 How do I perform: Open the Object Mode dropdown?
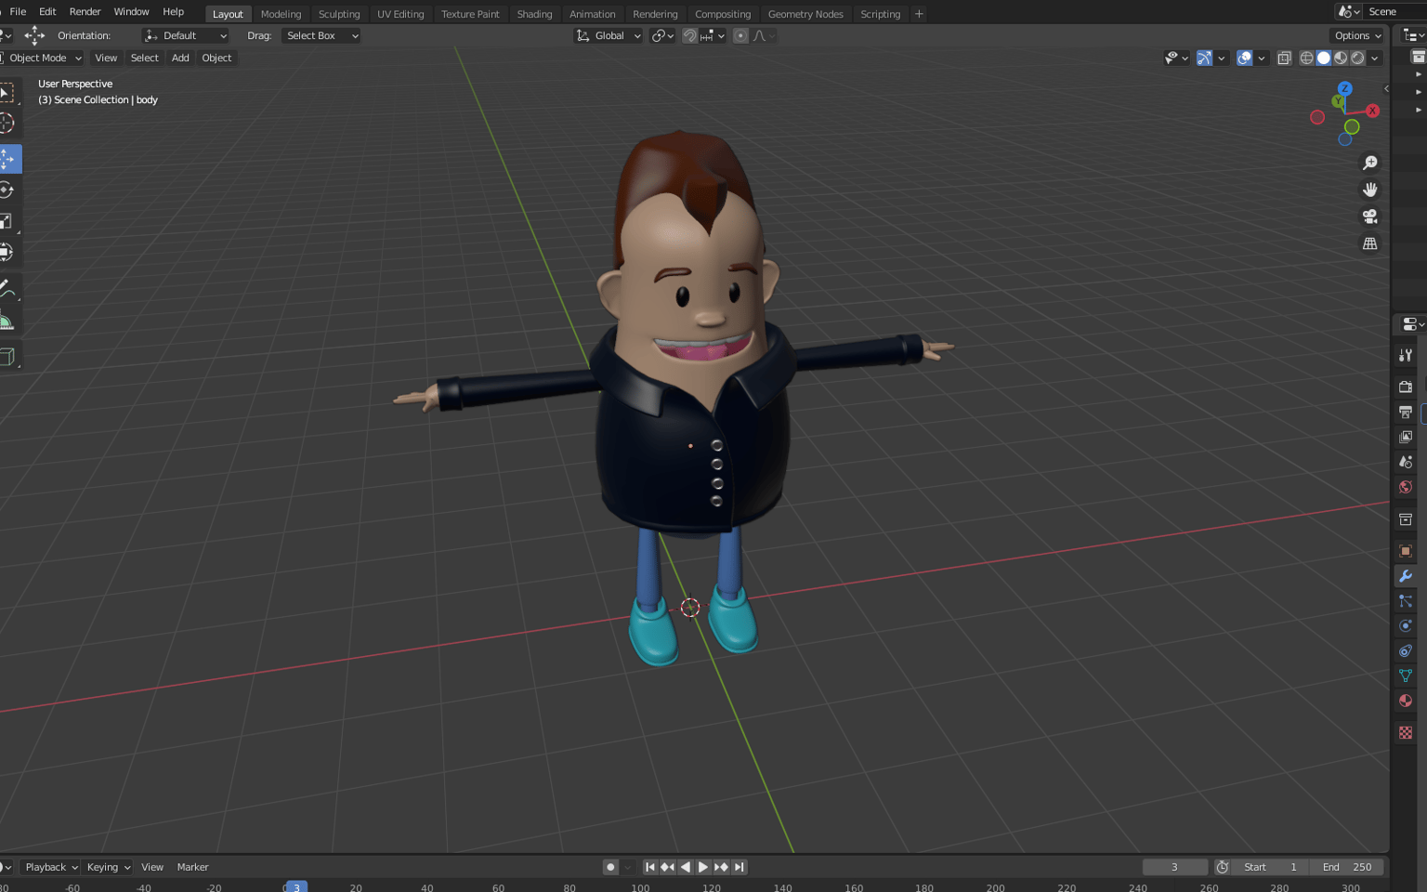tap(43, 58)
